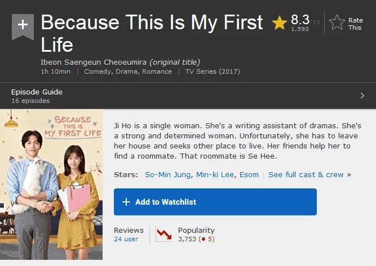Open the 8.3 rating details
The height and width of the screenshot is (266, 376).
coord(300,20)
